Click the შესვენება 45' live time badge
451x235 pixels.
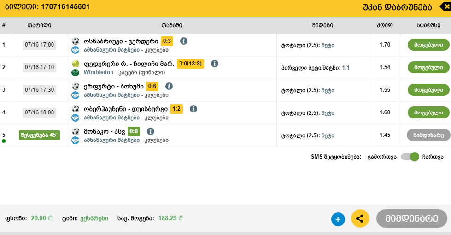[39, 135]
